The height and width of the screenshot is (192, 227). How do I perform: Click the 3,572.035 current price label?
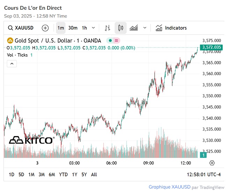click(211, 47)
